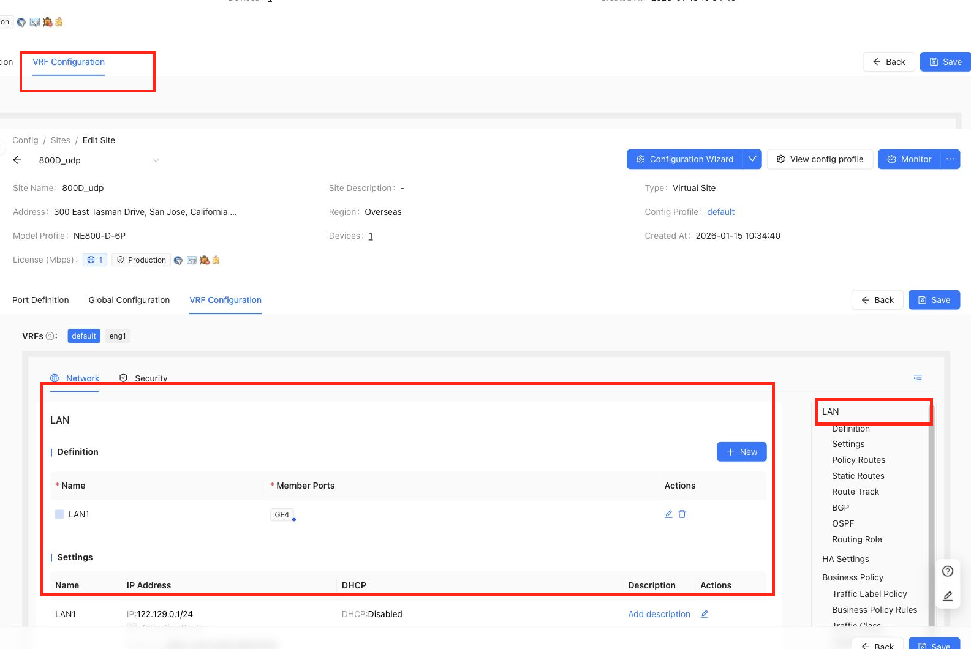971x649 pixels.
Task: Open the 800D_udp site dropdown
Action: click(x=98, y=160)
